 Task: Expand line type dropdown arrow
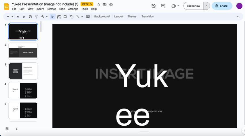82,17
